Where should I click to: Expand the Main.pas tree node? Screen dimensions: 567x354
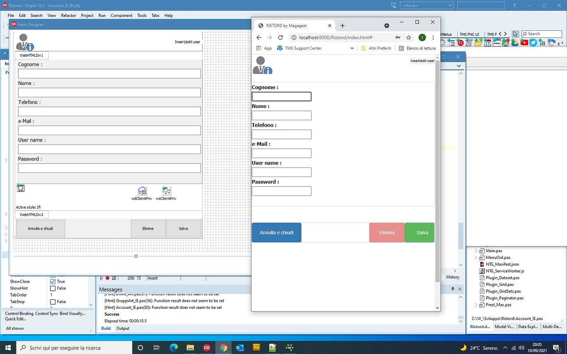476,251
